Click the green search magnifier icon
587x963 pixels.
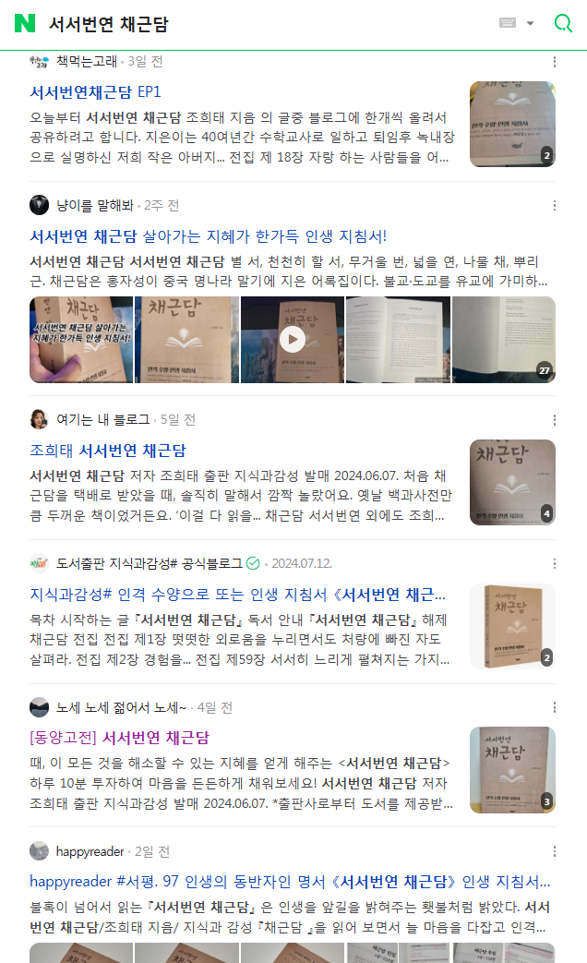pos(562,23)
